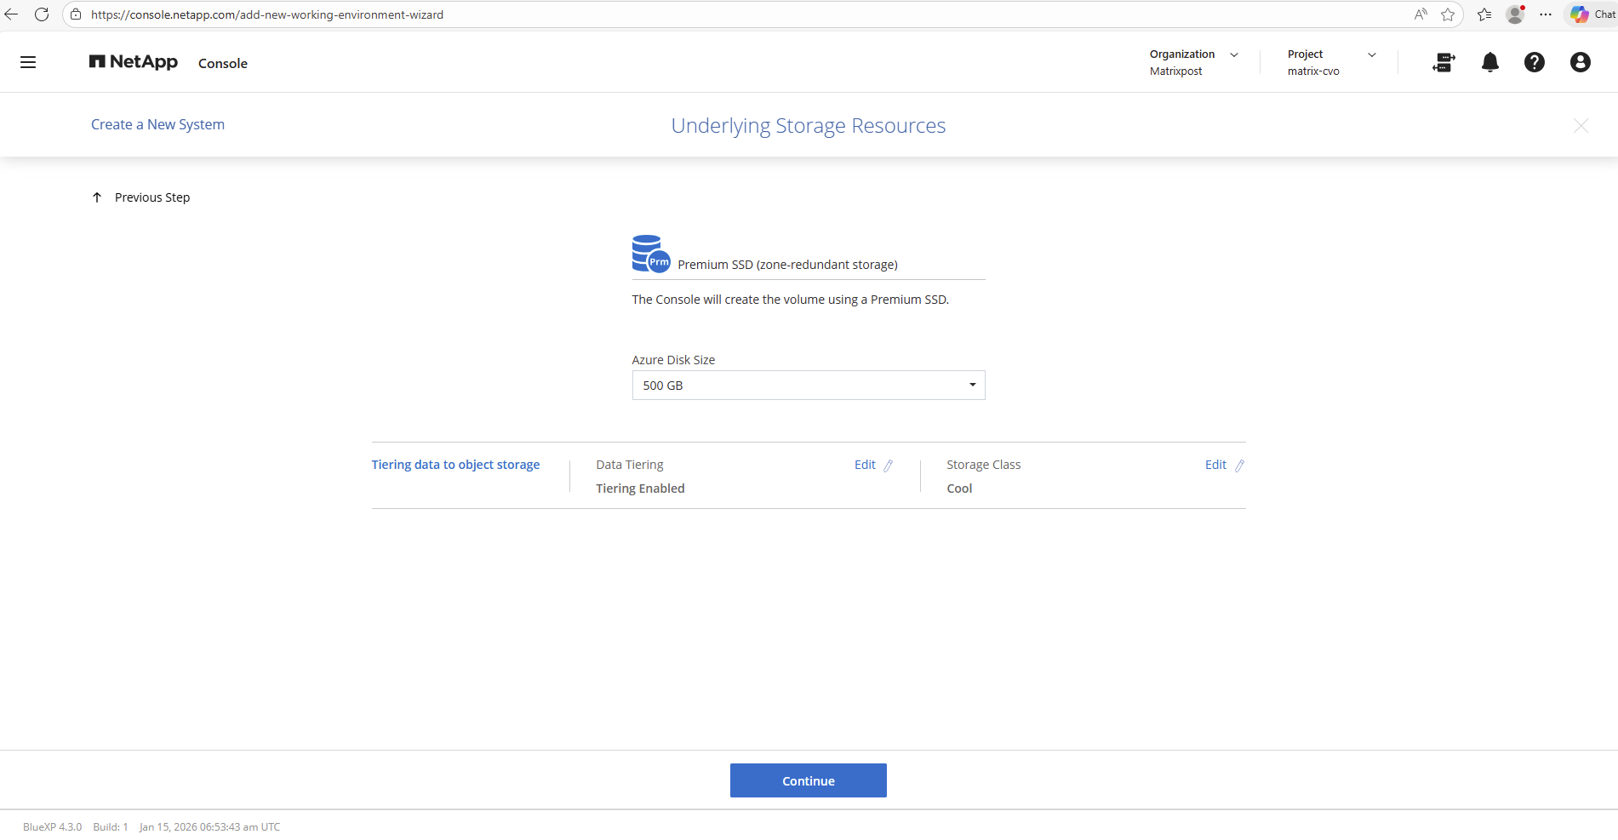Click the agents/connector server icon
Viewport: 1618px width, 840px height.
(x=1444, y=62)
